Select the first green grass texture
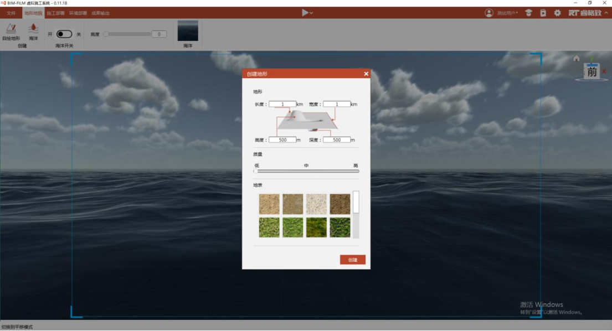 (x=269, y=227)
